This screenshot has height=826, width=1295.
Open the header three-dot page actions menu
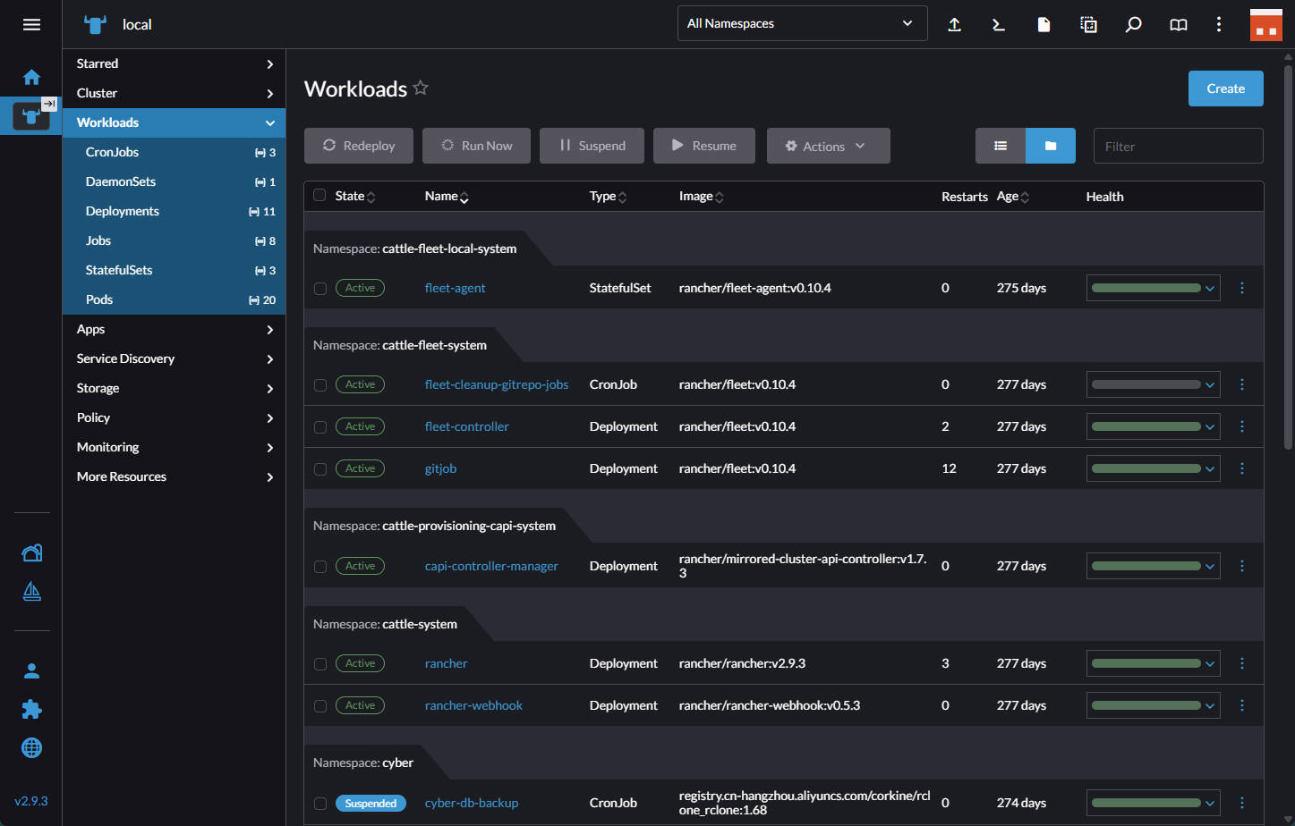(x=1218, y=24)
